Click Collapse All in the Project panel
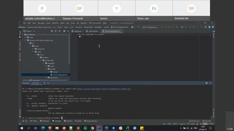234x131 pixels. coord(60,31)
